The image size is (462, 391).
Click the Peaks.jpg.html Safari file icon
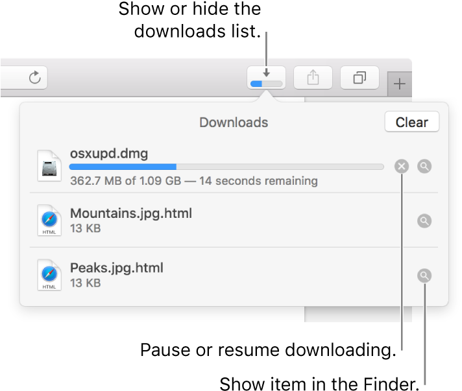point(49,275)
